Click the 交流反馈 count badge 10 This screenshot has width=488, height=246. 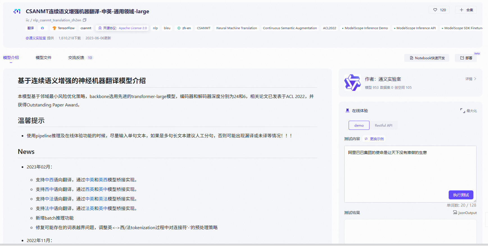90,58
